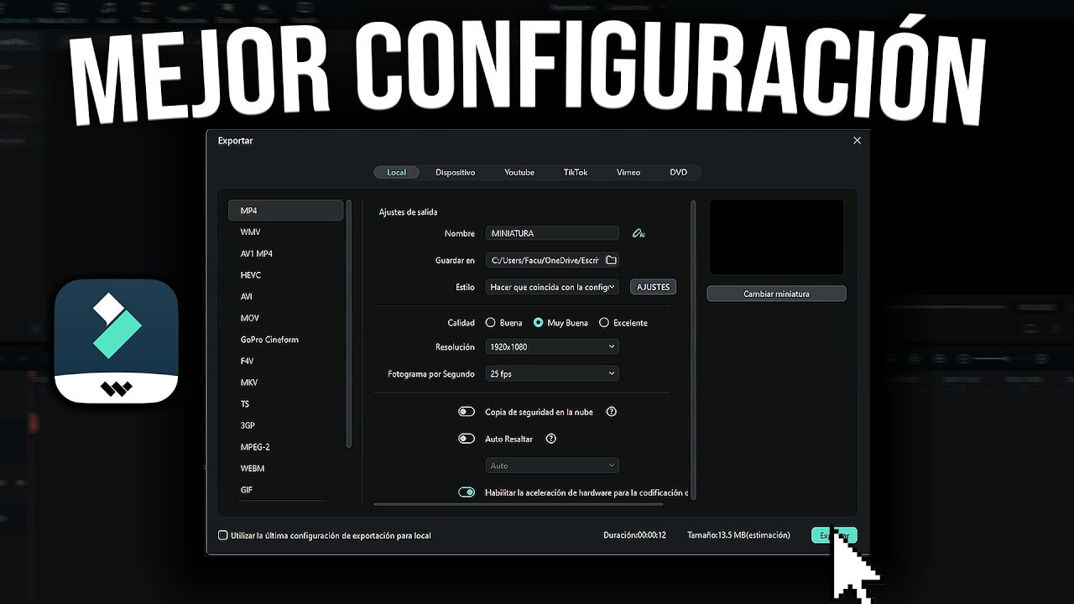Switch to the Youtube tab
This screenshot has height=604, width=1074.
point(519,172)
